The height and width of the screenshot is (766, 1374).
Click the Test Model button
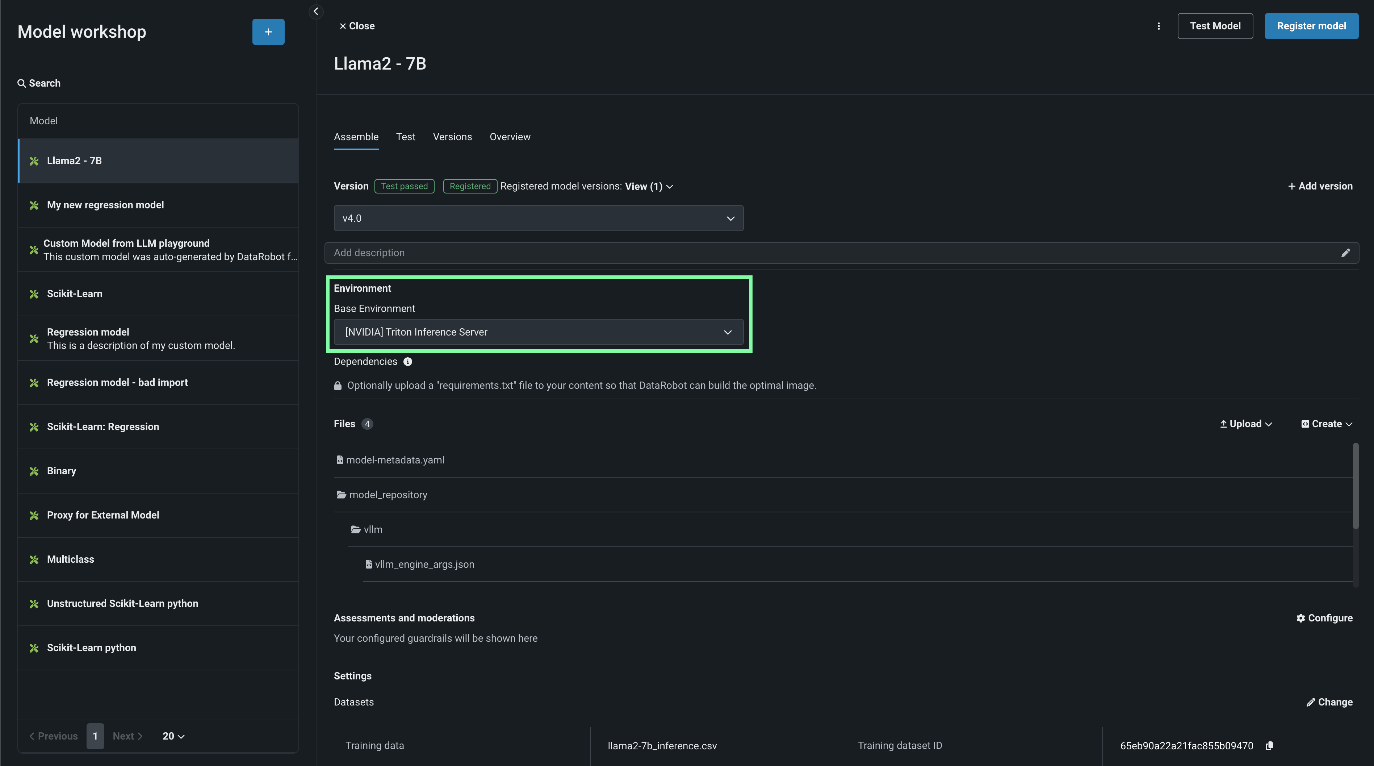pos(1215,26)
